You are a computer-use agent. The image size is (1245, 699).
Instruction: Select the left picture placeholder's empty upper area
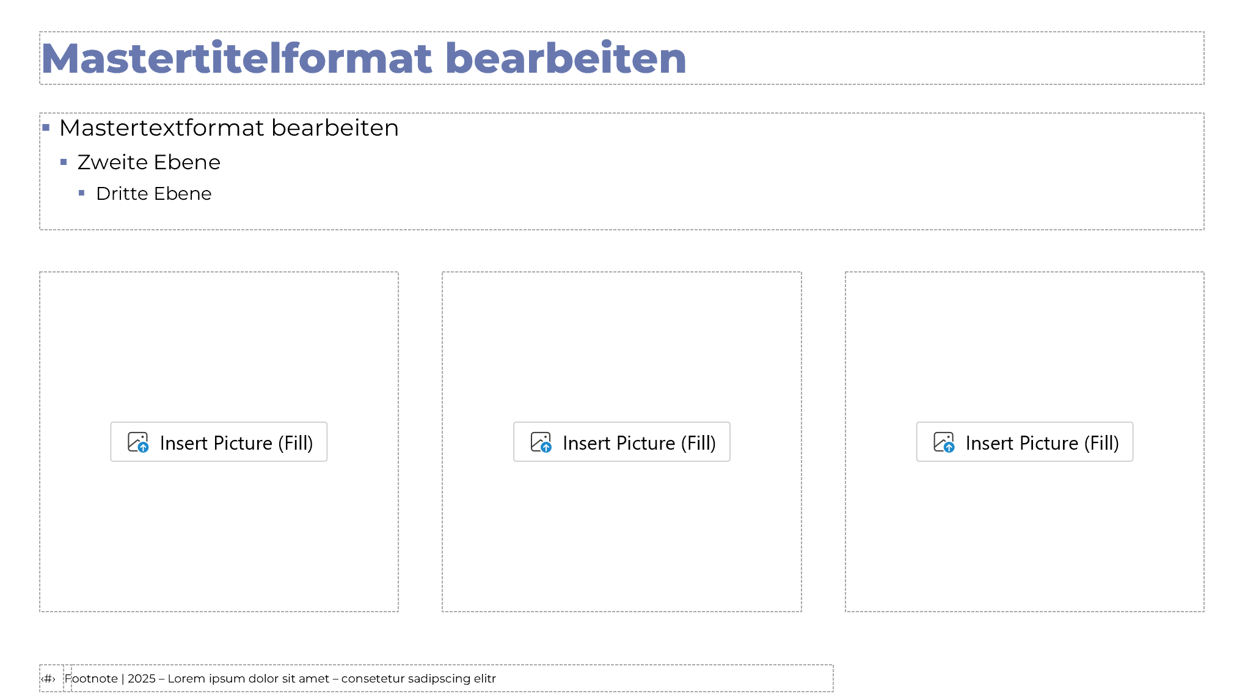point(219,336)
